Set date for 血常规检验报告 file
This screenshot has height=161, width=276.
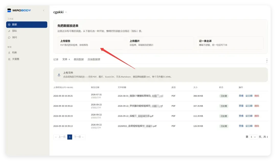coord(249,126)
